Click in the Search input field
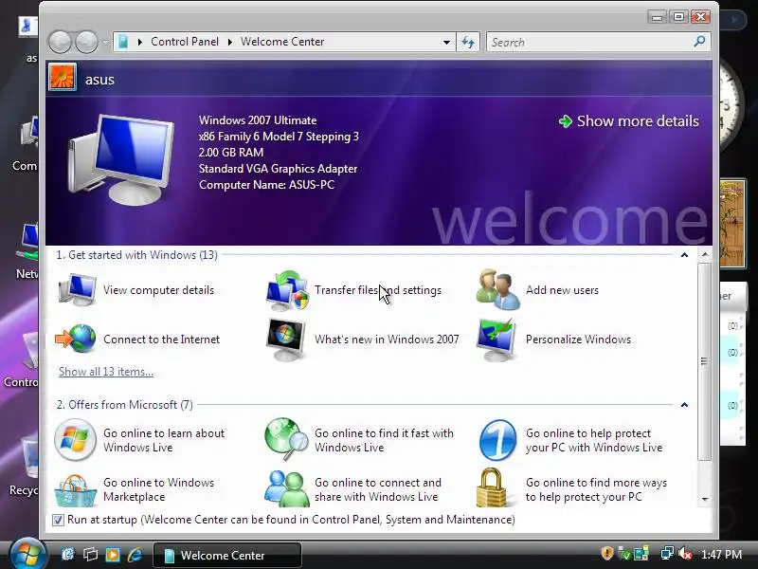 (589, 42)
